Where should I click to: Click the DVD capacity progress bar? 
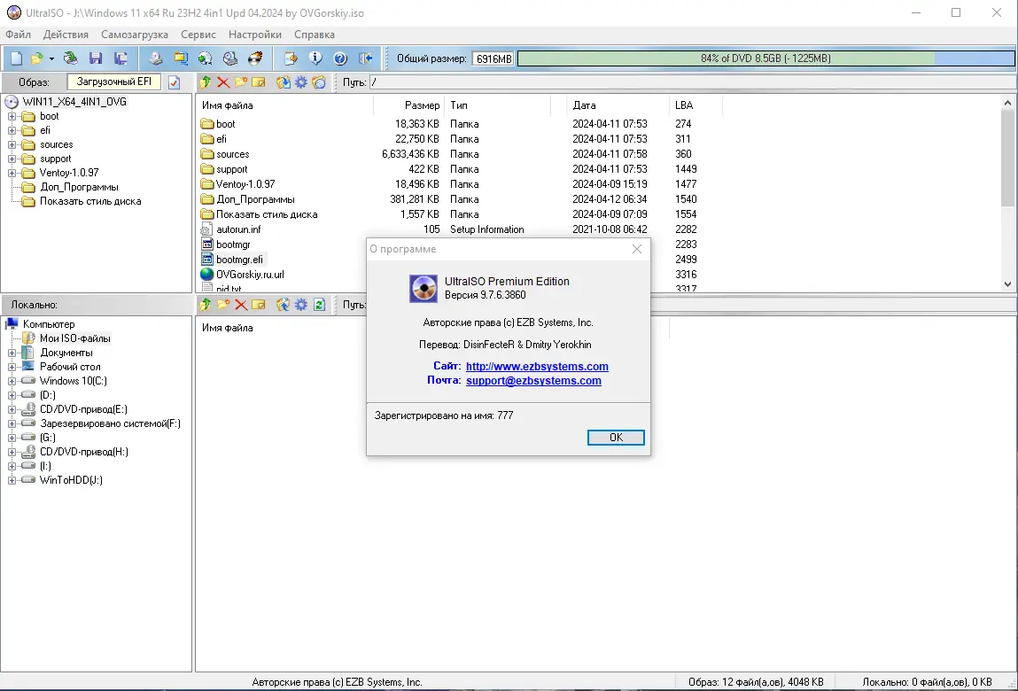(x=766, y=58)
